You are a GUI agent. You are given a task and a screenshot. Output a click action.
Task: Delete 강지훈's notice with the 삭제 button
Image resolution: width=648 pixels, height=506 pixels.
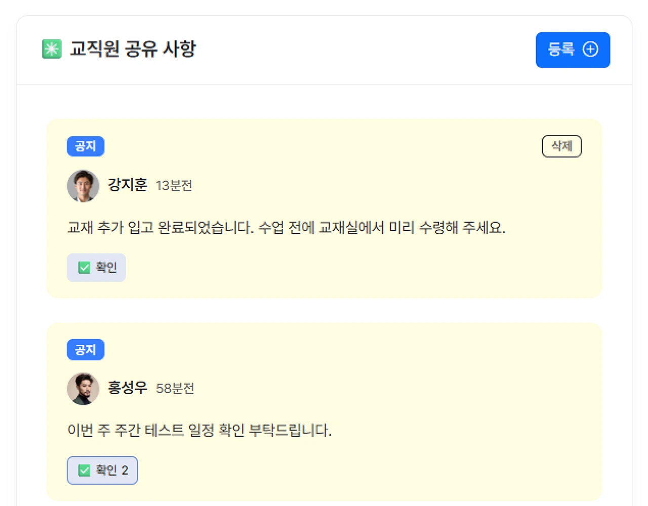click(561, 146)
